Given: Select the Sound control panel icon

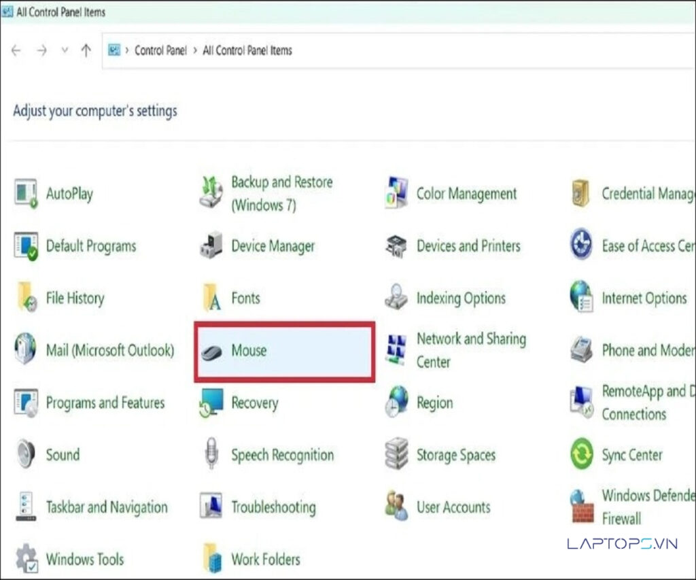Looking at the screenshot, I should (x=62, y=454).
